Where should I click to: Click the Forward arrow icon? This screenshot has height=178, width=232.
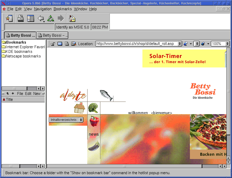tap(61, 18)
